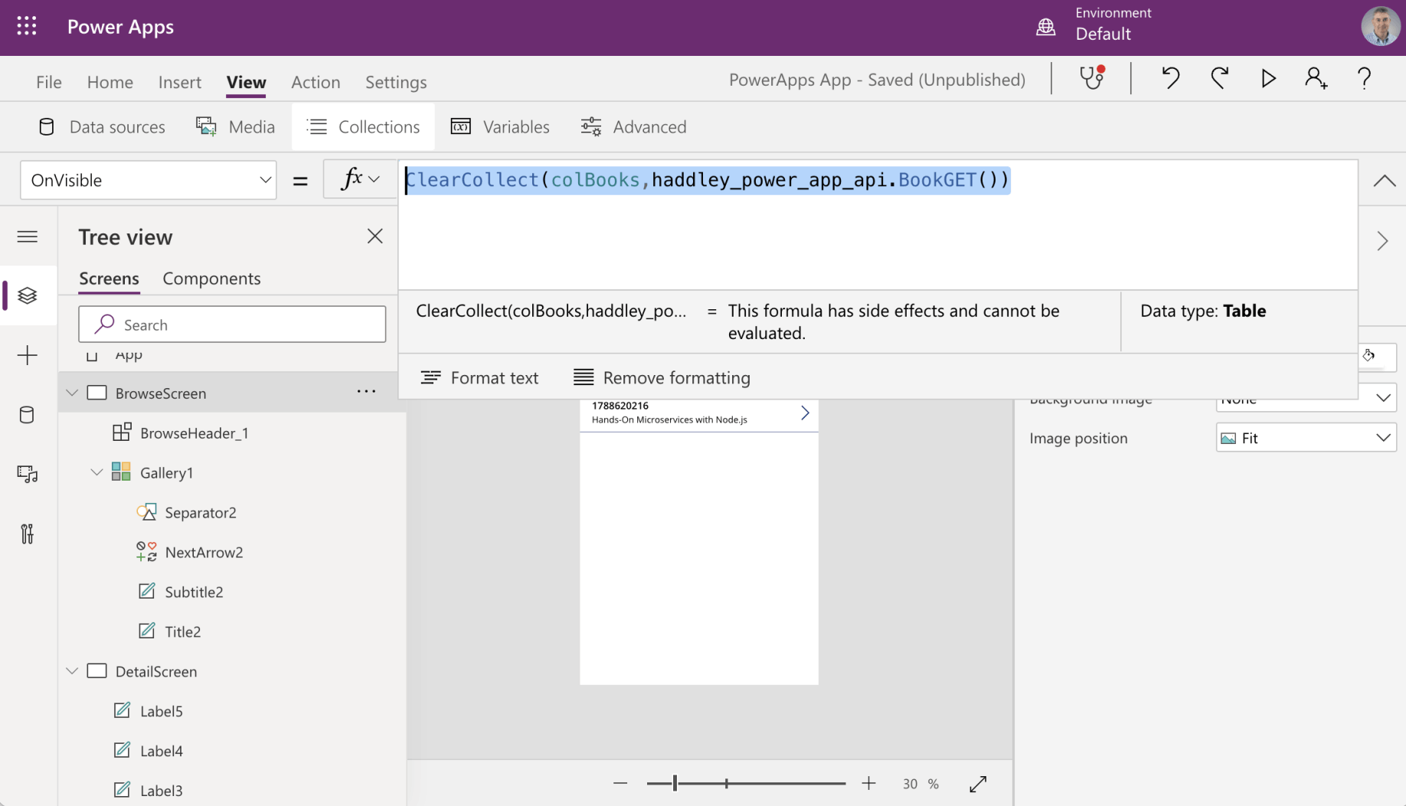The image size is (1406, 806).
Task: Open the app launcher waffle icon
Action: [x=27, y=26]
